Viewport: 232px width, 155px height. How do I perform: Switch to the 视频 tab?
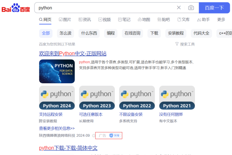point(105,20)
